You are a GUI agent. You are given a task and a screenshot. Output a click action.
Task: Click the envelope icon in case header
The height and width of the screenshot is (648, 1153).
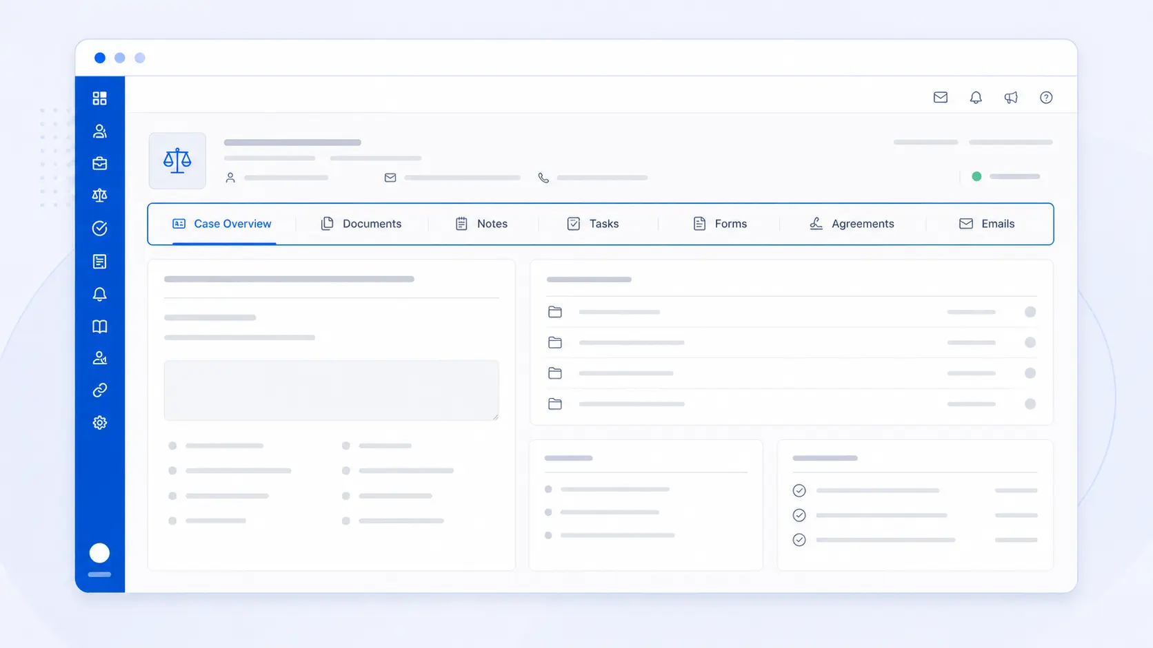390,178
